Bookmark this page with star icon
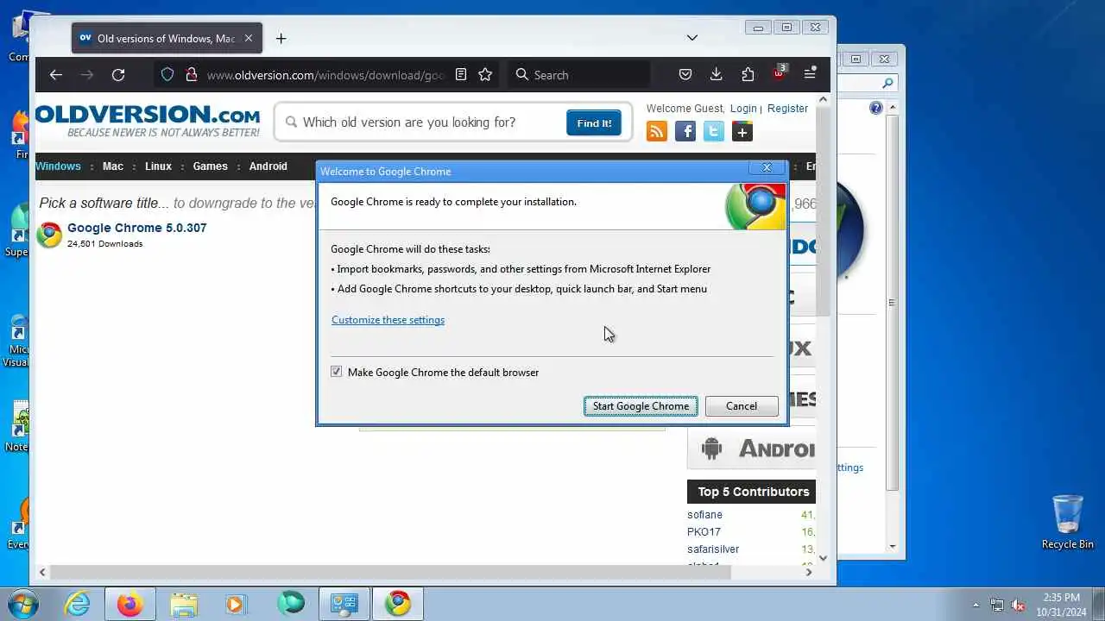This screenshot has height=621, width=1105. (x=485, y=75)
